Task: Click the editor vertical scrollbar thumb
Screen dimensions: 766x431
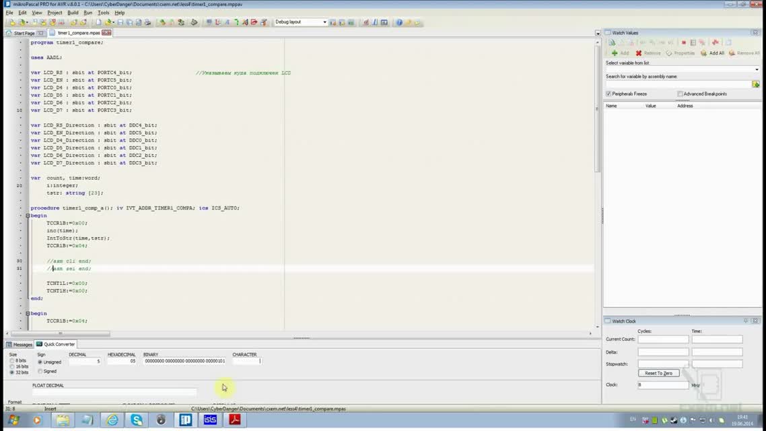Action: 597,108
